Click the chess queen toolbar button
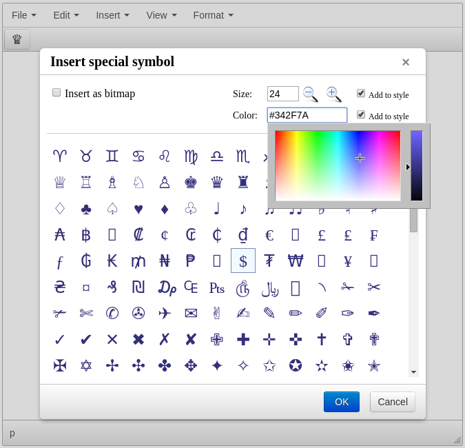 tap(17, 39)
